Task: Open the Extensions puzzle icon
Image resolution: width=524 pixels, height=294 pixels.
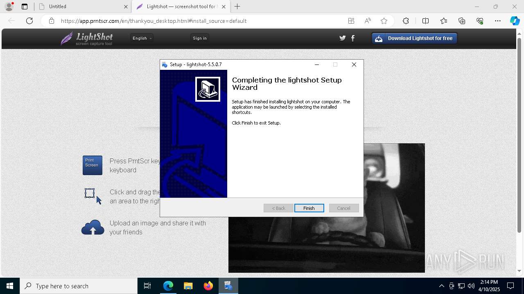Action: 406,21
